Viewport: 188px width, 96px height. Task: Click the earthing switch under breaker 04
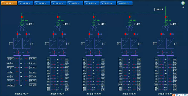point(133,20)
